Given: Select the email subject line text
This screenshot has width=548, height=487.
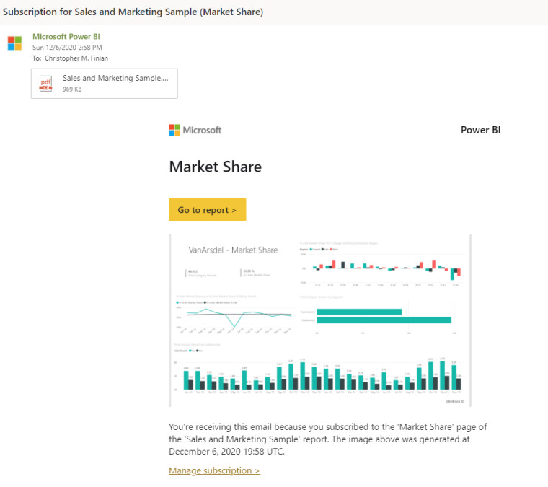Looking at the screenshot, I should [x=133, y=12].
